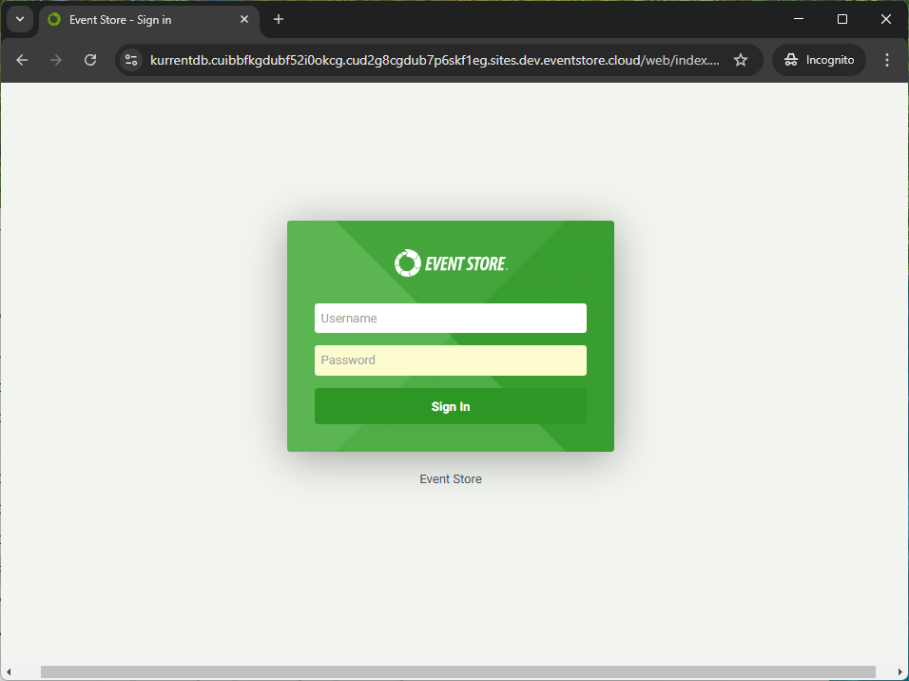909x681 pixels.
Task: Open a new browser tab
Action: [x=277, y=19]
